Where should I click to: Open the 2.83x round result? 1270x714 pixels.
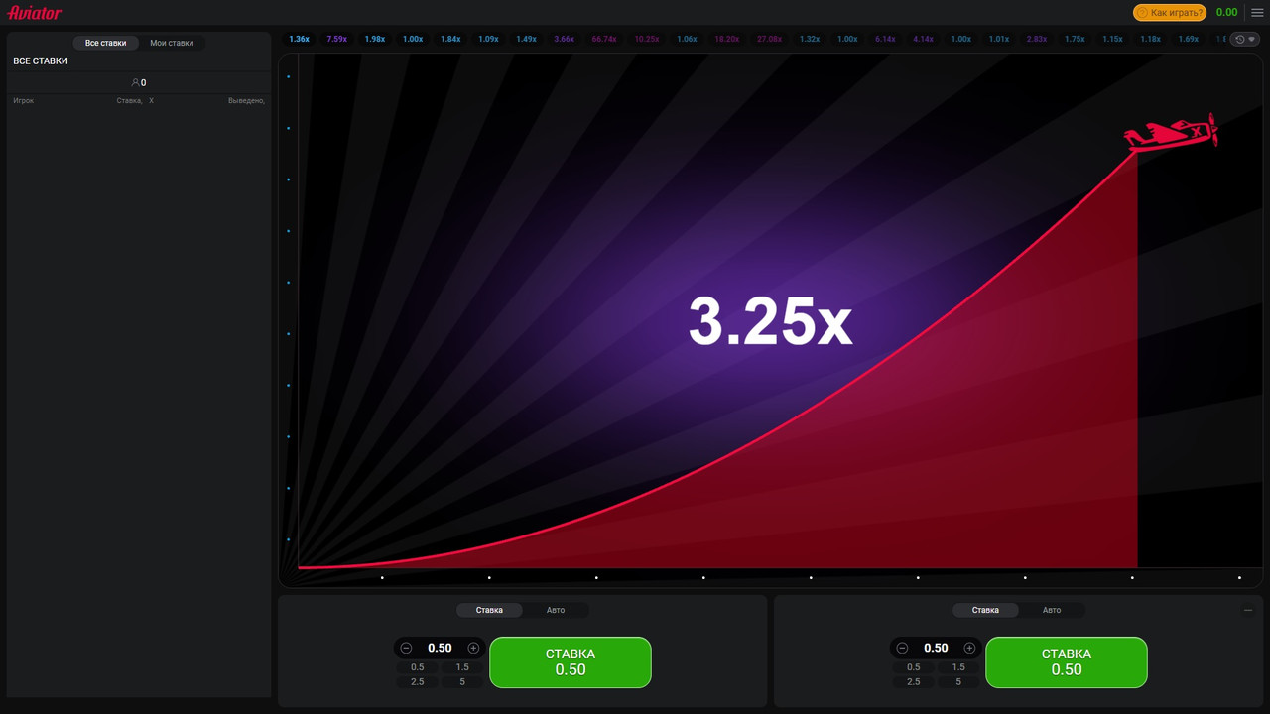click(x=1037, y=39)
